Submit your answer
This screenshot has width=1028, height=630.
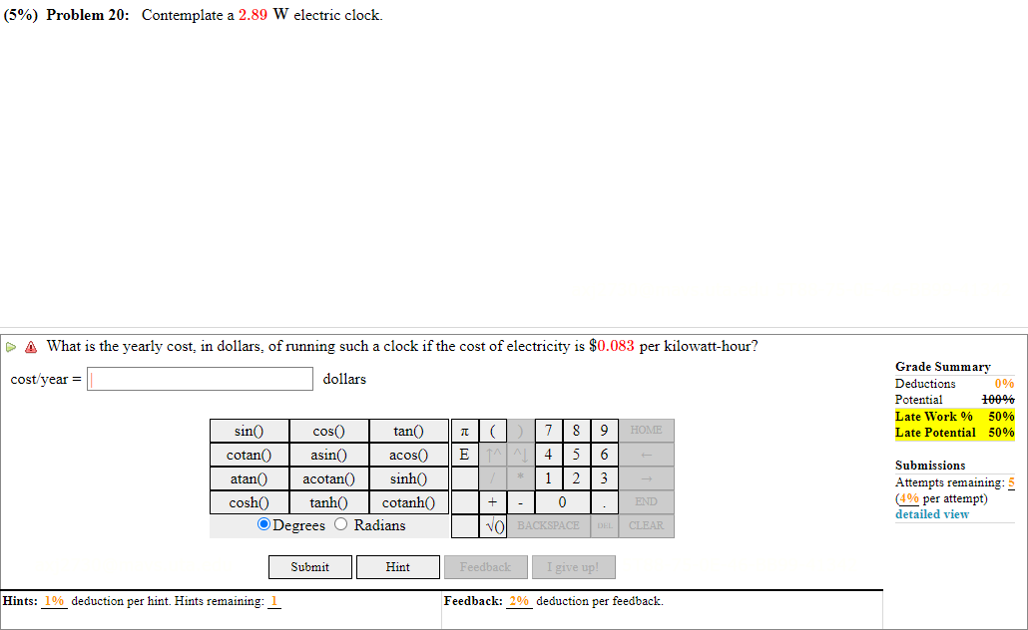click(x=309, y=566)
